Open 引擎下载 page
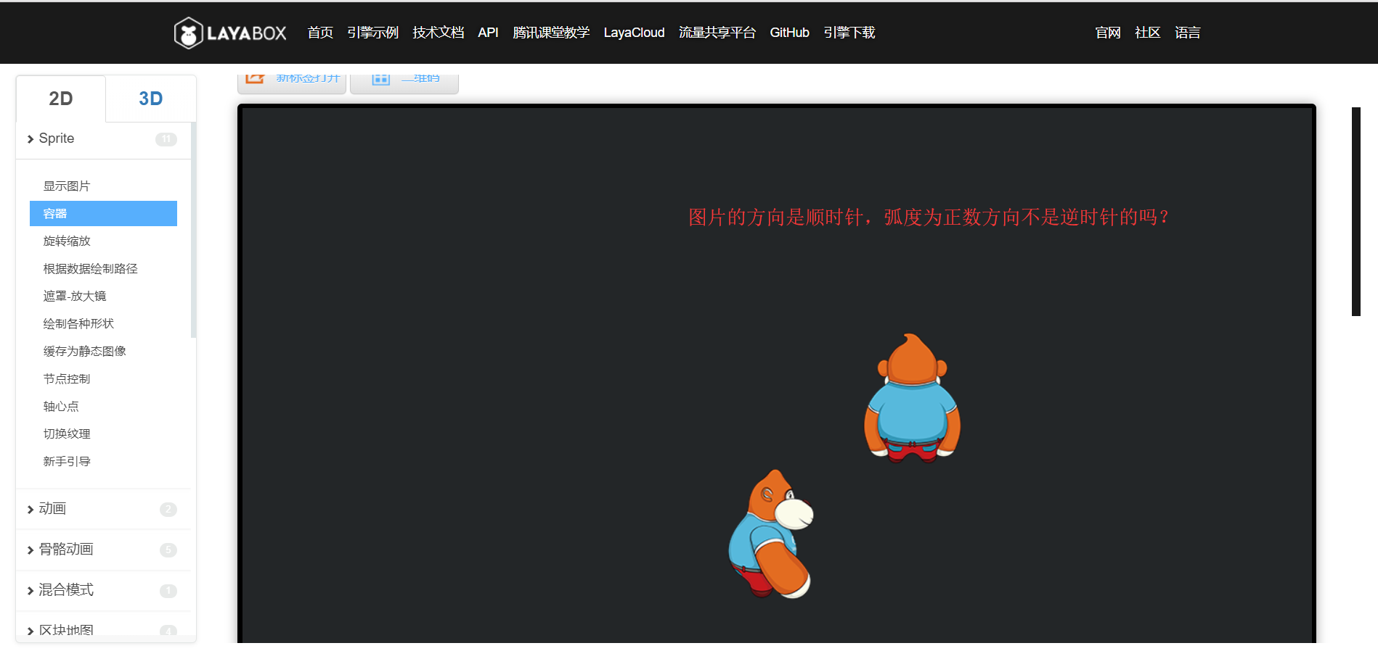1378x651 pixels. click(x=849, y=33)
